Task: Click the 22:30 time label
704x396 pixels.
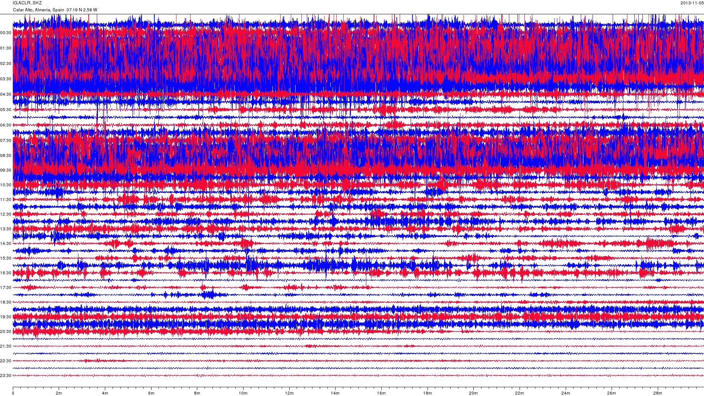Action: click(x=5, y=361)
